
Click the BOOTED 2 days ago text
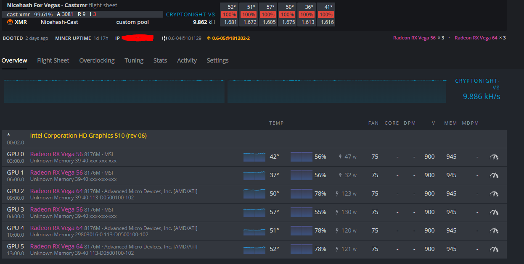pos(25,38)
